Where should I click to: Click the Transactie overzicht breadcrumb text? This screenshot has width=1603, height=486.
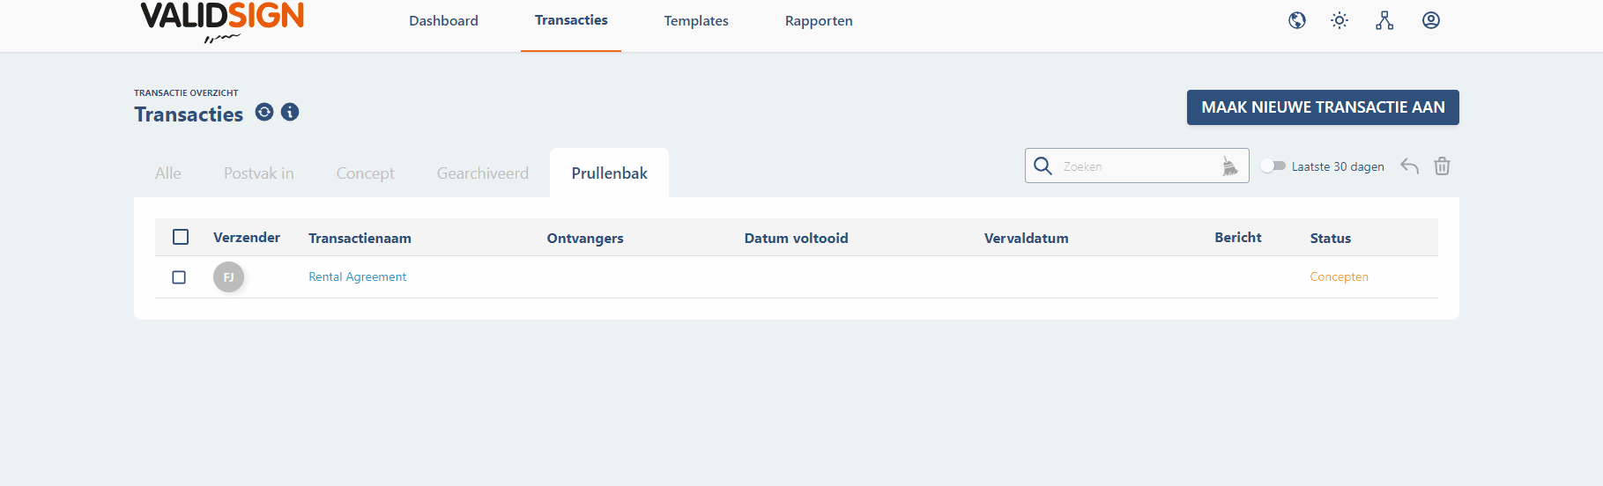tap(186, 92)
